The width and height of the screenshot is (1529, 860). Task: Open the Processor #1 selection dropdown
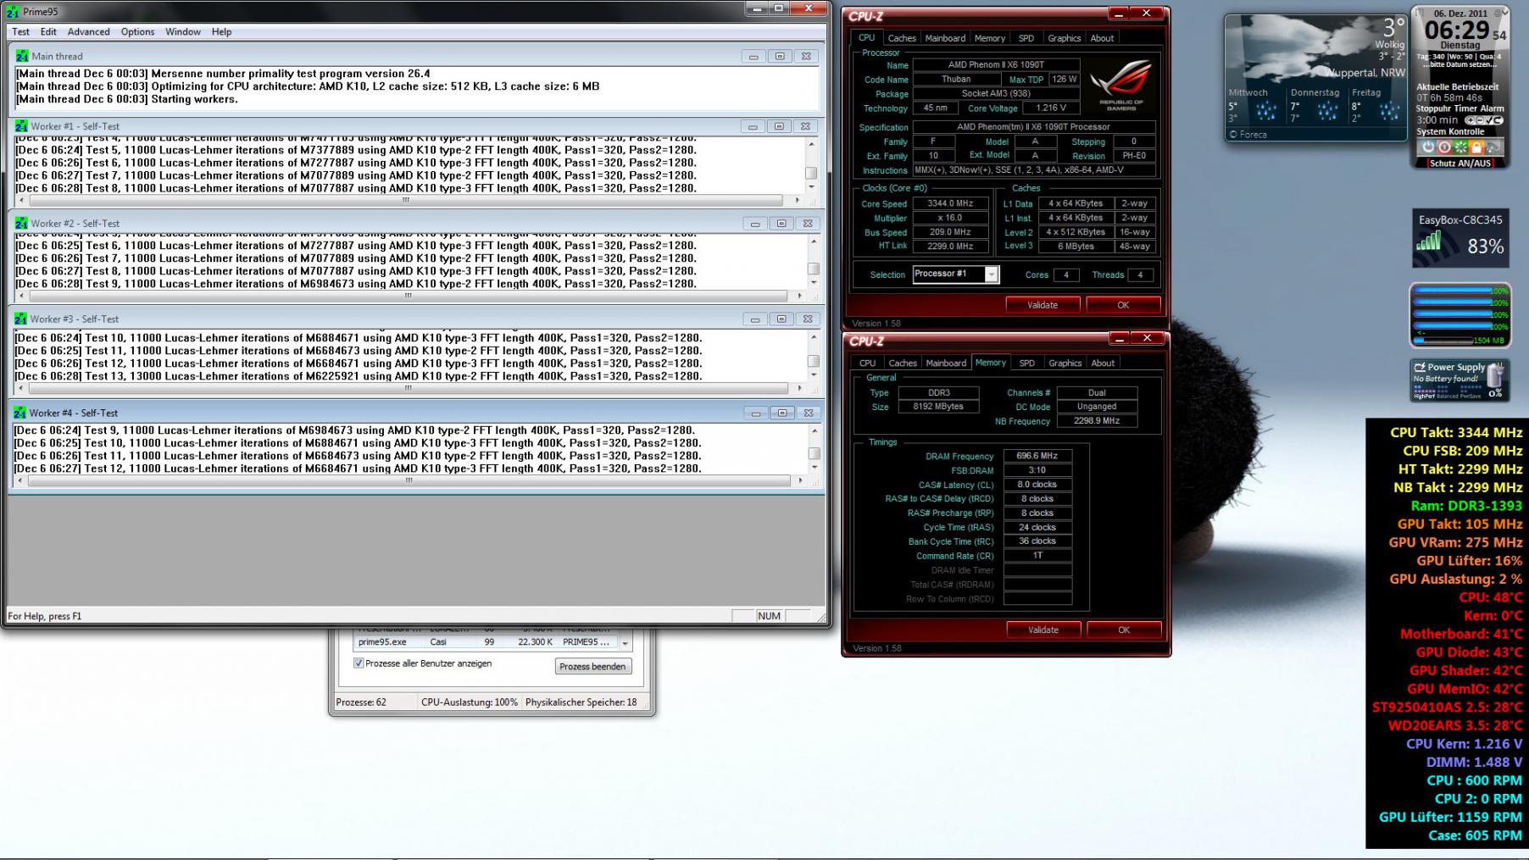click(x=991, y=275)
